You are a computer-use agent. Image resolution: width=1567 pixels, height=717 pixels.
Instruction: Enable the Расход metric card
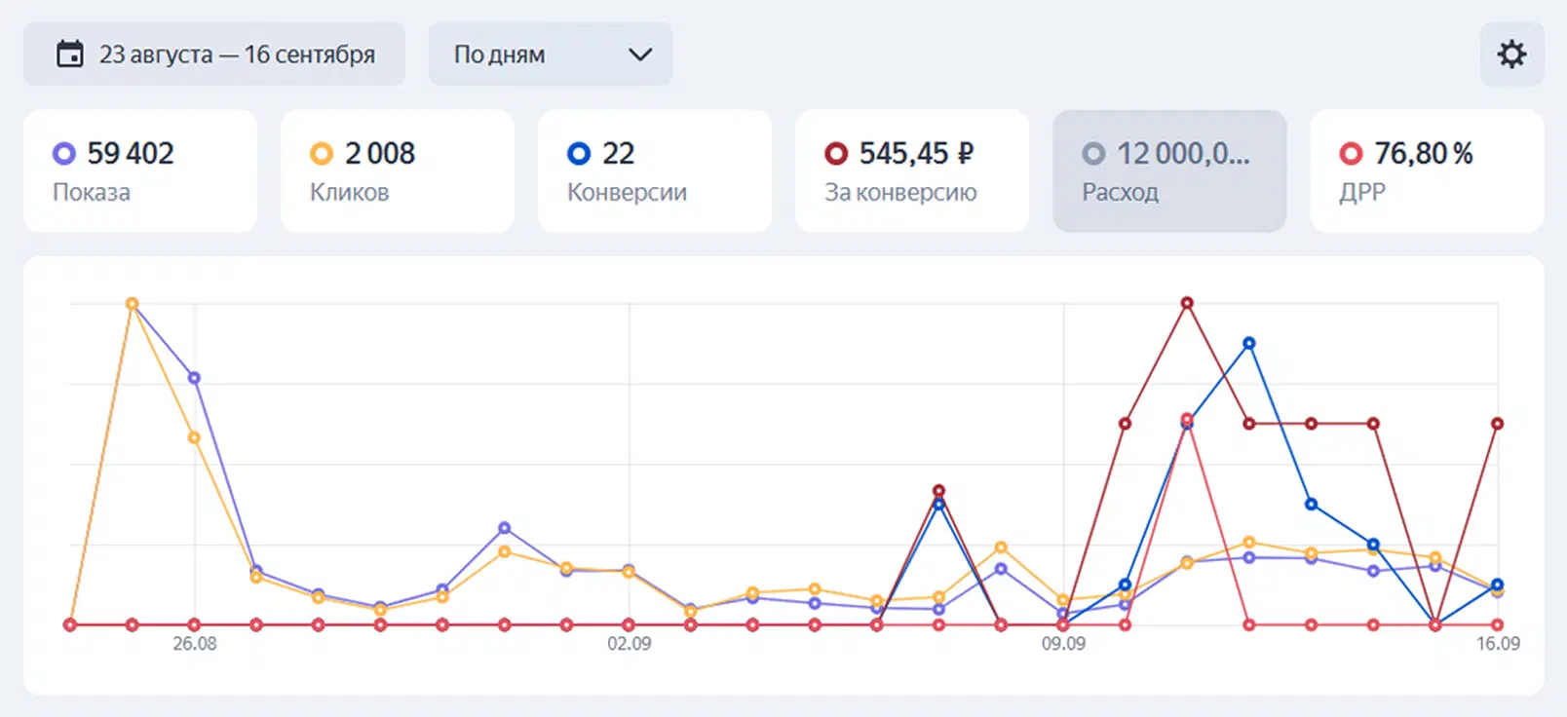pyautogui.click(x=1169, y=170)
